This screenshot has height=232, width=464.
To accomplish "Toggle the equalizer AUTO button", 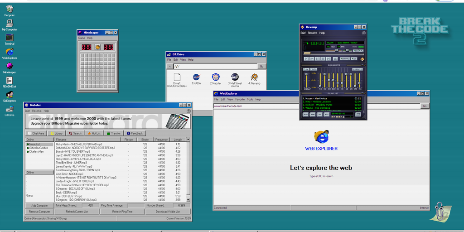I will point(313,69).
